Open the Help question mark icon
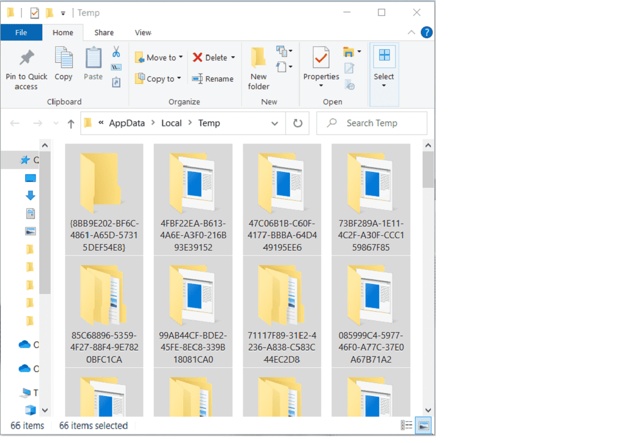 point(427,32)
